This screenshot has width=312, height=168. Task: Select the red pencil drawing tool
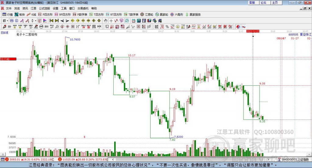pos(4,27)
